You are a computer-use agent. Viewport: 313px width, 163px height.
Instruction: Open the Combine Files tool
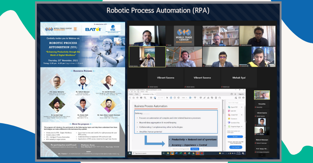(234, 123)
